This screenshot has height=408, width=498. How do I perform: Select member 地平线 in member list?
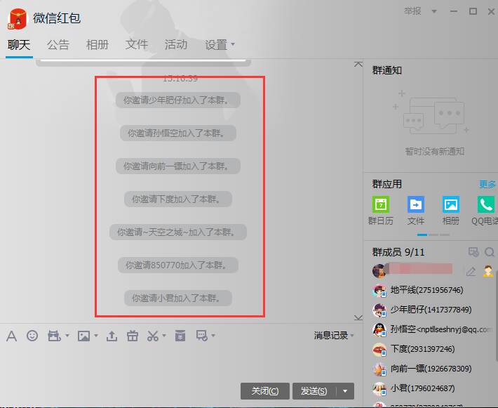[426, 290]
